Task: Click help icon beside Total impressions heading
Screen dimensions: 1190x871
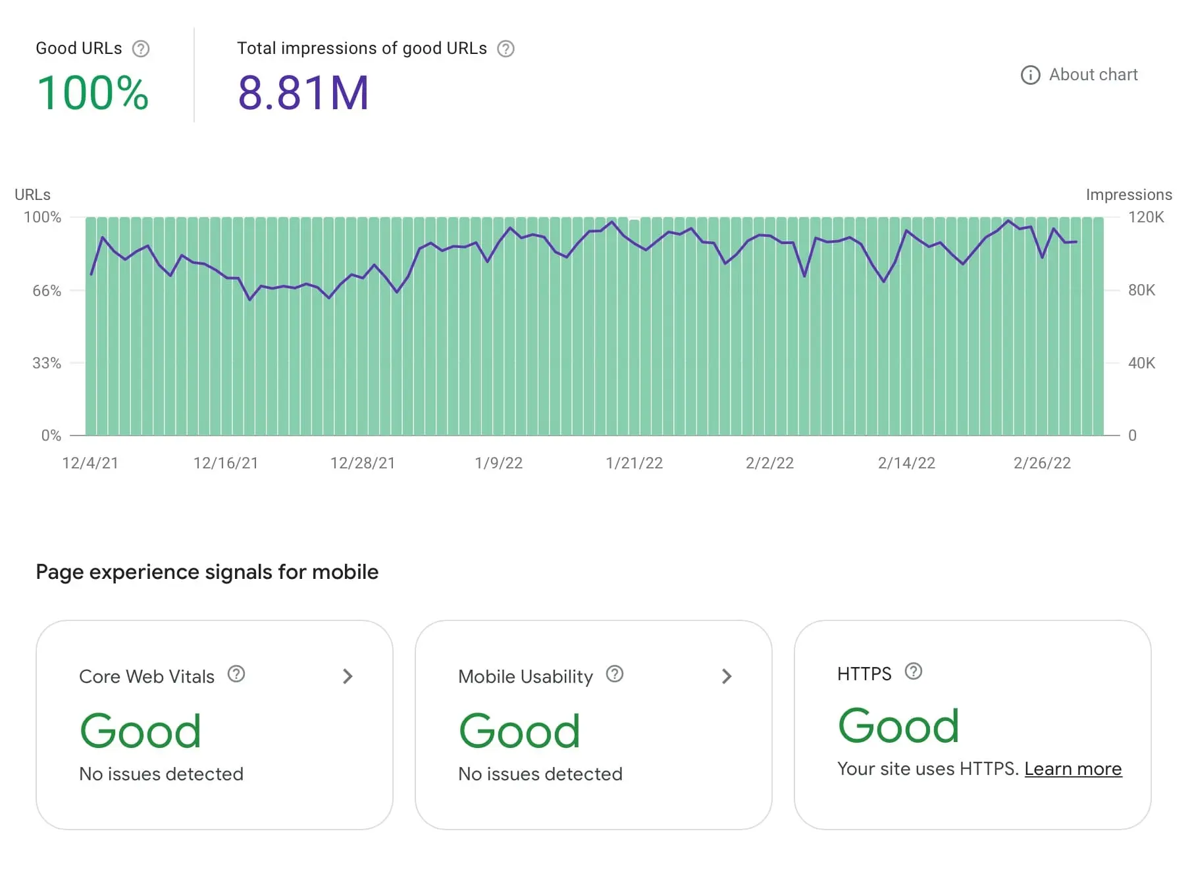Action: point(505,49)
